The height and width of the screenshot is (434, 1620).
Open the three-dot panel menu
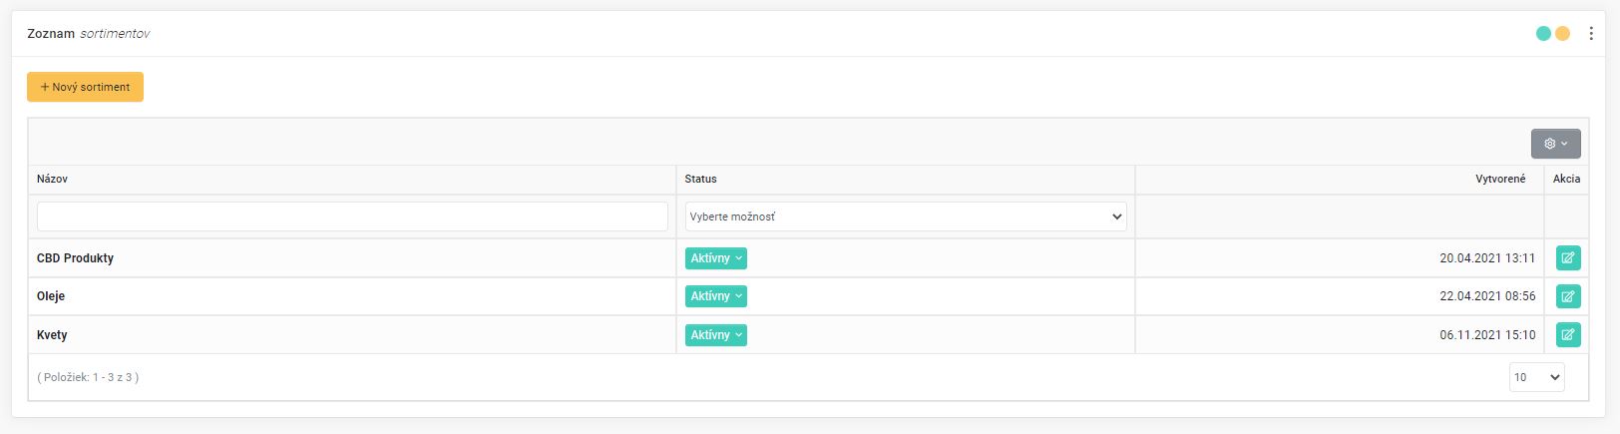(1590, 34)
